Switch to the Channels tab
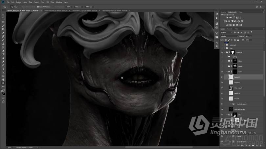Screen dimensions: 266x149 click(229, 29)
